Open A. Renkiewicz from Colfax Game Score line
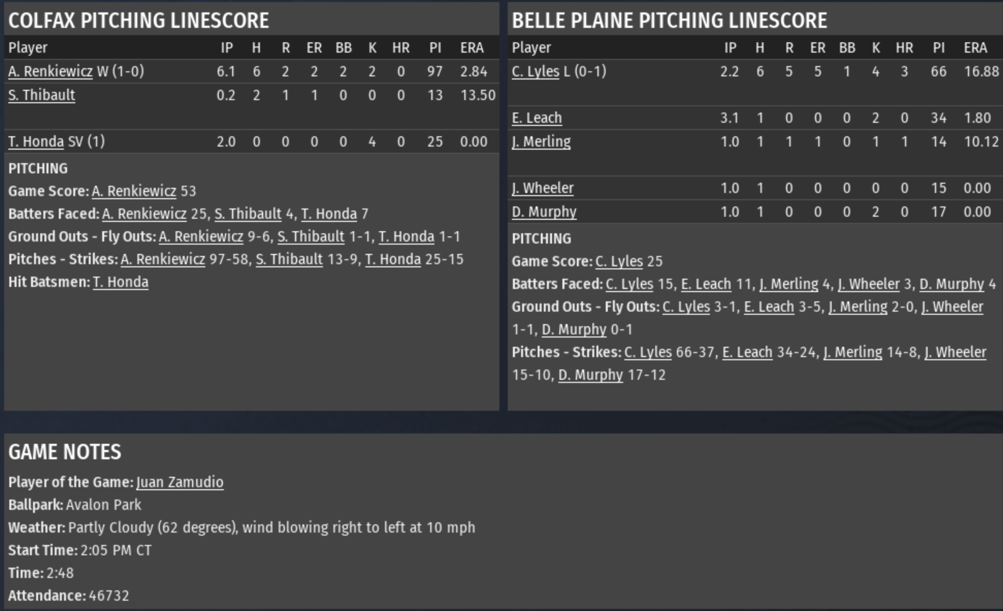The image size is (1003, 611). [x=134, y=191]
